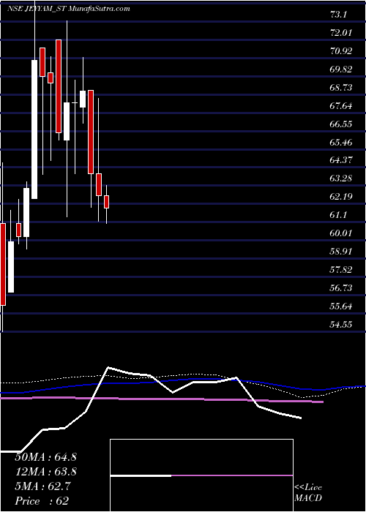Select the 68.73 price axis label
Screen dimensions: 366x512
pyautogui.click(x=341, y=88)
